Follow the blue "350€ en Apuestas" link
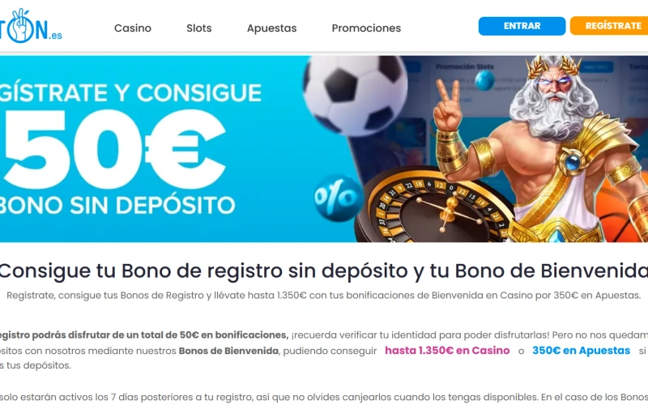 (x=581, y=351)
